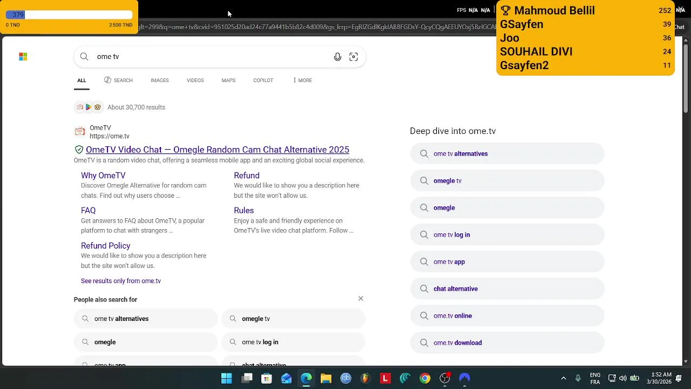Start voice search with the microphone icon

pyautogui.click(x=337, y=57)
